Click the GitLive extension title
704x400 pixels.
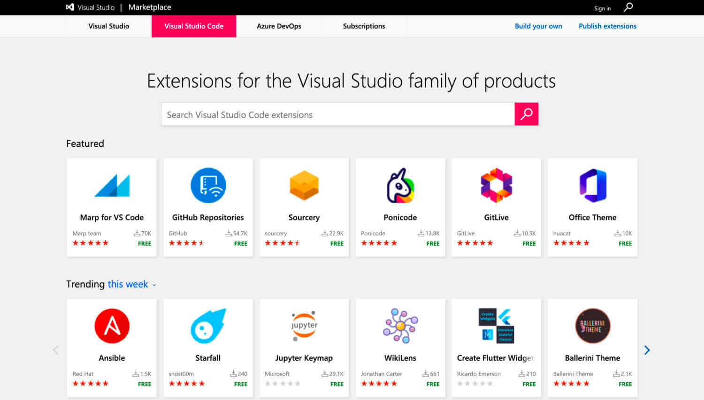point(496,217)
